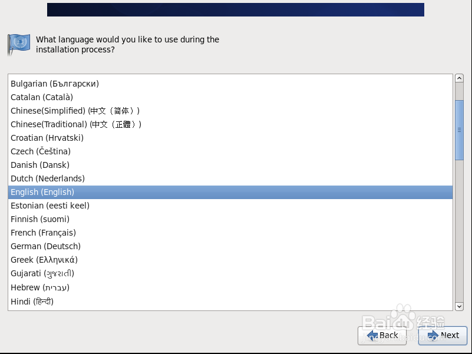Click the Back button
The image size is (472, 354).
coord(384,336)
